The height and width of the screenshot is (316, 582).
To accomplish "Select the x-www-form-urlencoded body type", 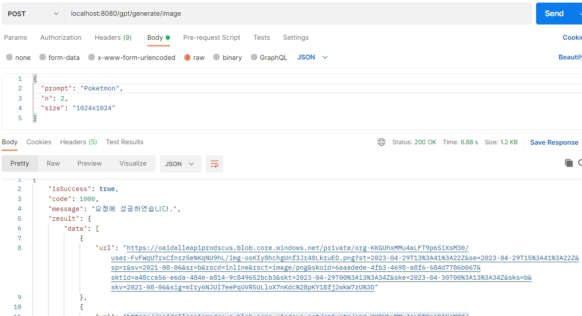I will [132, 57].
